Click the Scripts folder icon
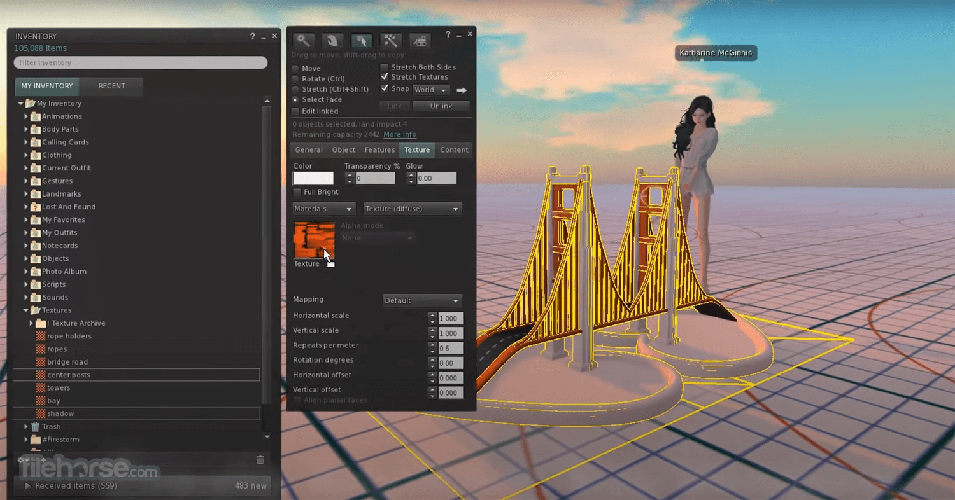955x500 pixels. coord(36,284)
